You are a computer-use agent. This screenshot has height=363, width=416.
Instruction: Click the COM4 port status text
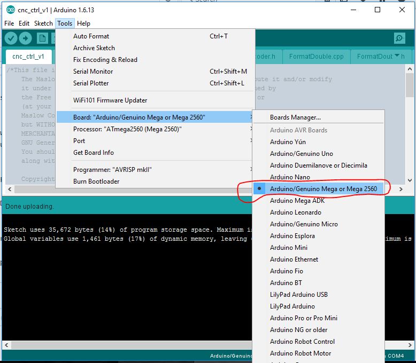(x=396, y=356)
